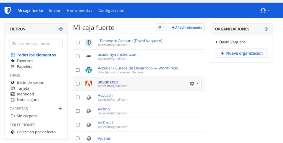Check the academy.rancher.com checkbox

point(78,56)
